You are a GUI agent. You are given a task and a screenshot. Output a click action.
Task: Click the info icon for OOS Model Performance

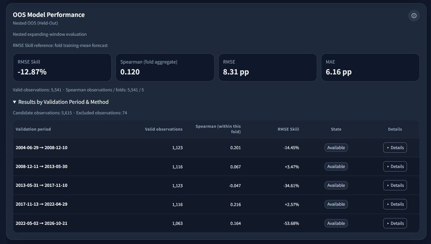[x=414, y=15]
